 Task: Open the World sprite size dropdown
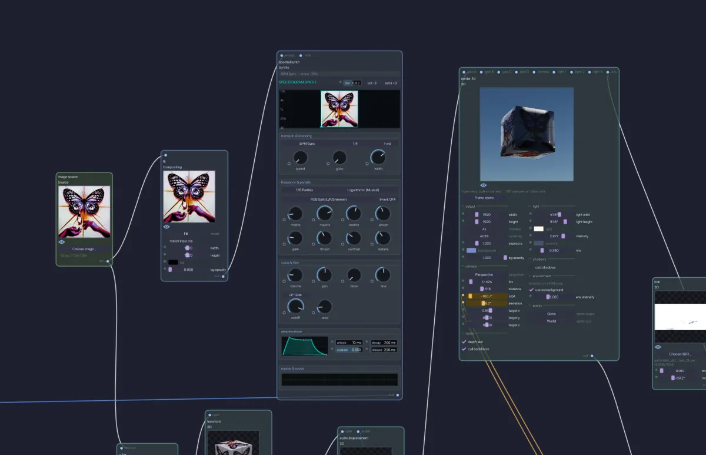pos(551,321)
